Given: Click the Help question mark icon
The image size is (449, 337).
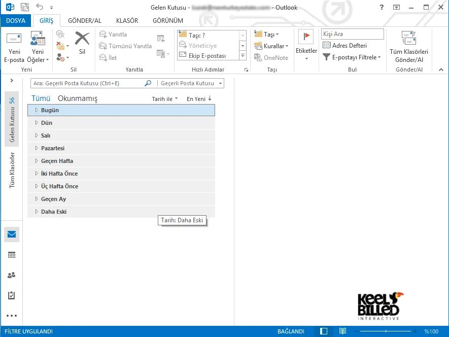Looking at the screenshot, I should coord(382,7).
